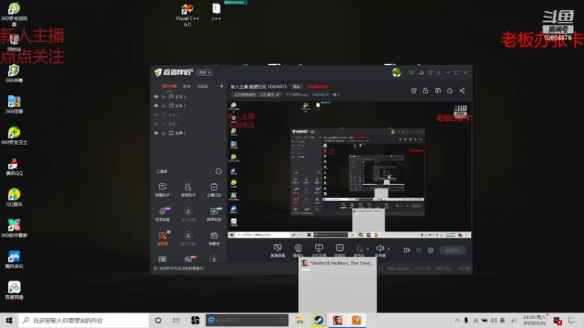Collapse the 工具箱 toolbox section
This screenshot has width=584, height=328.
pos(218,171)
